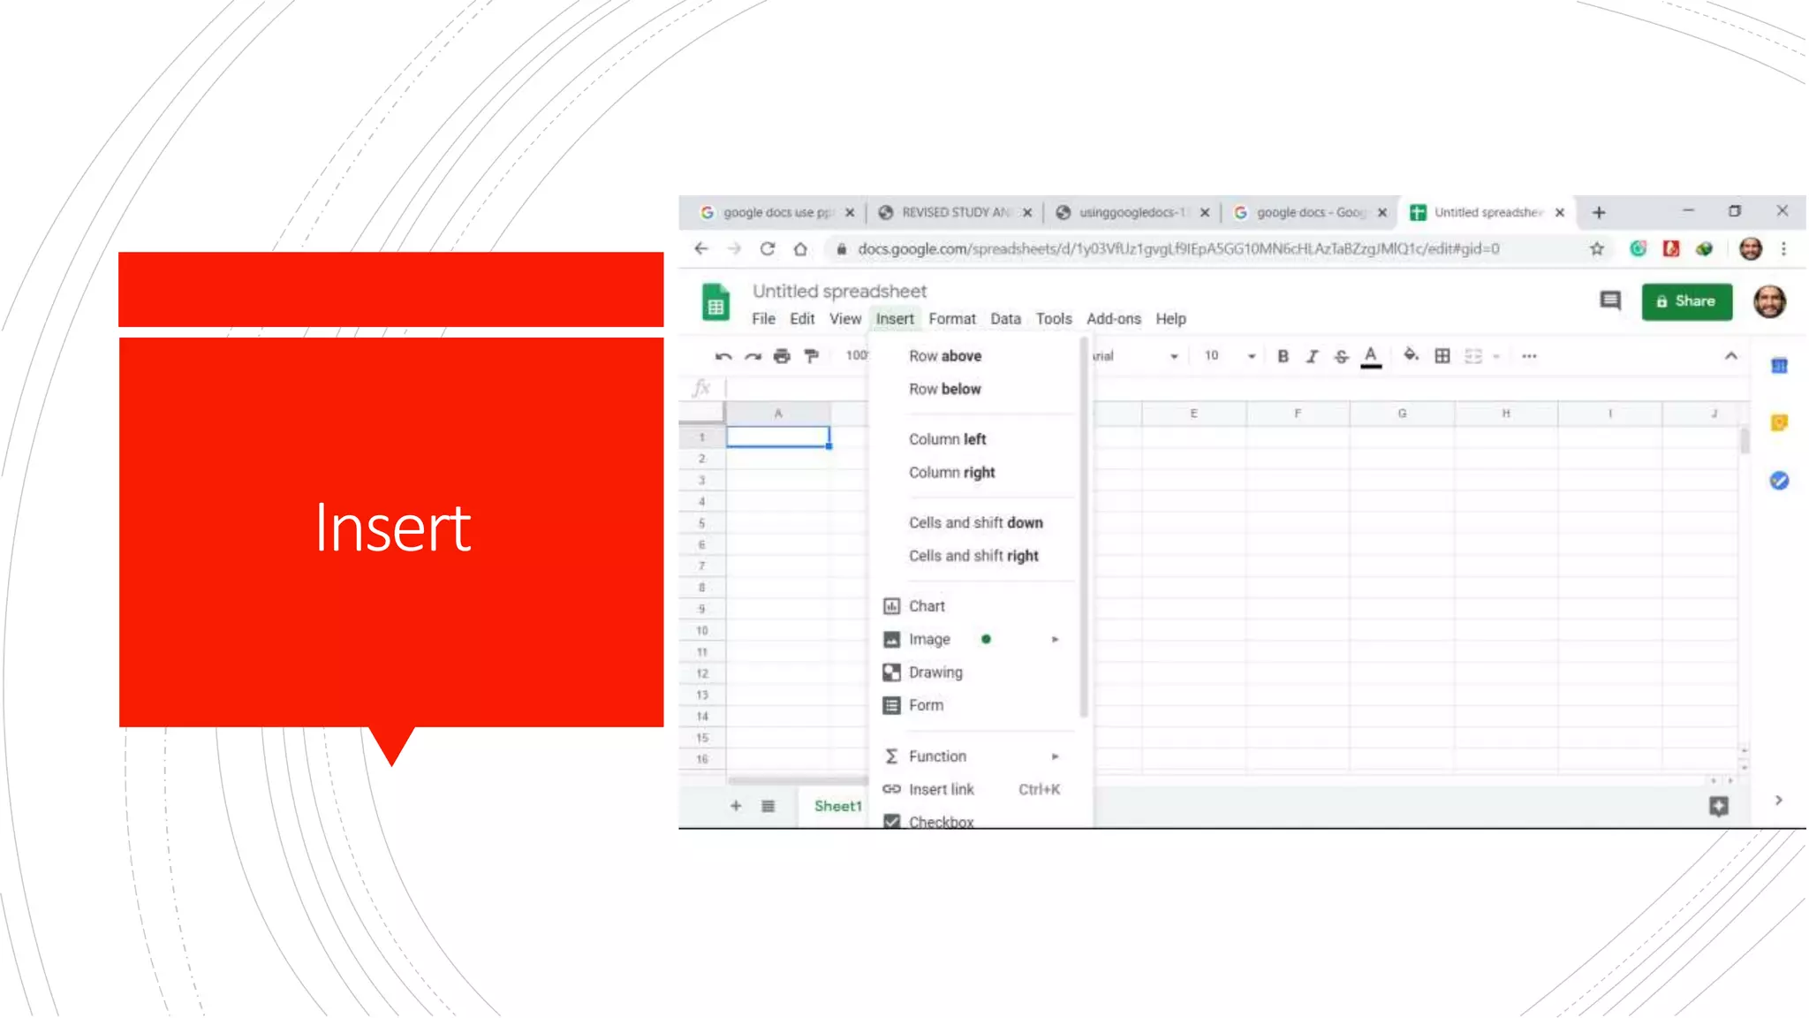Image resolution: width=1809 pixels, height=1018 pixels.
Task: Open the font size dropdown
Action: (x=1251, y=356)
